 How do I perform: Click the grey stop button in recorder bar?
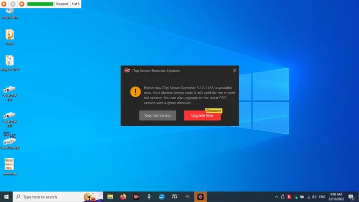click(13, 4)
